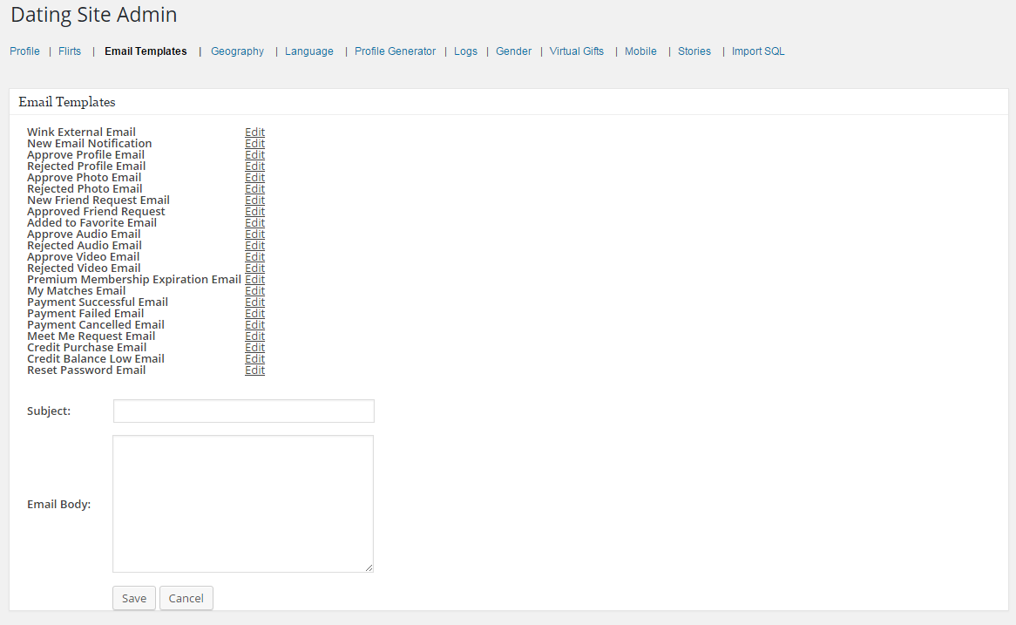Edit the Rejected Profile Email template
Image resolution: width=1016 pixels, height=625 pixels.
(x=254, y=166)
